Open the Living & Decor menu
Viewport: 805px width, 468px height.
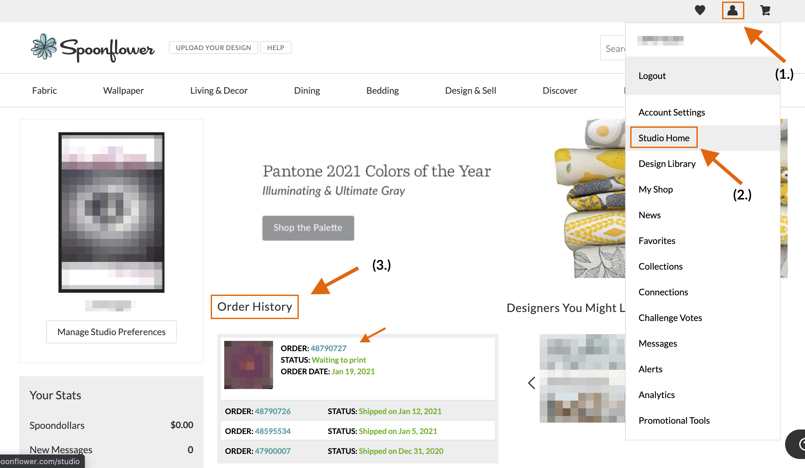pyautogui.click(x=219, y=91)
